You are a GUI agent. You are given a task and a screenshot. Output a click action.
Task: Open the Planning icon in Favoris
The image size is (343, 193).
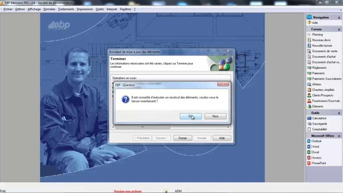(309, 35)
